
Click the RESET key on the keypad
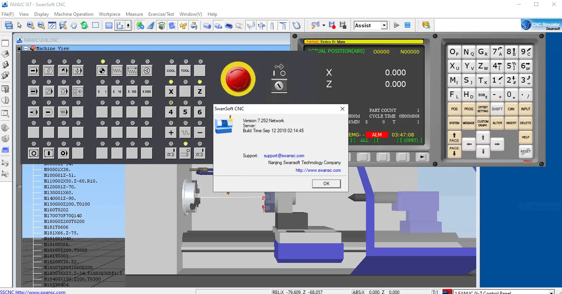525,151
